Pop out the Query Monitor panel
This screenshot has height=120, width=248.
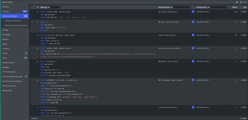point(241,2)
